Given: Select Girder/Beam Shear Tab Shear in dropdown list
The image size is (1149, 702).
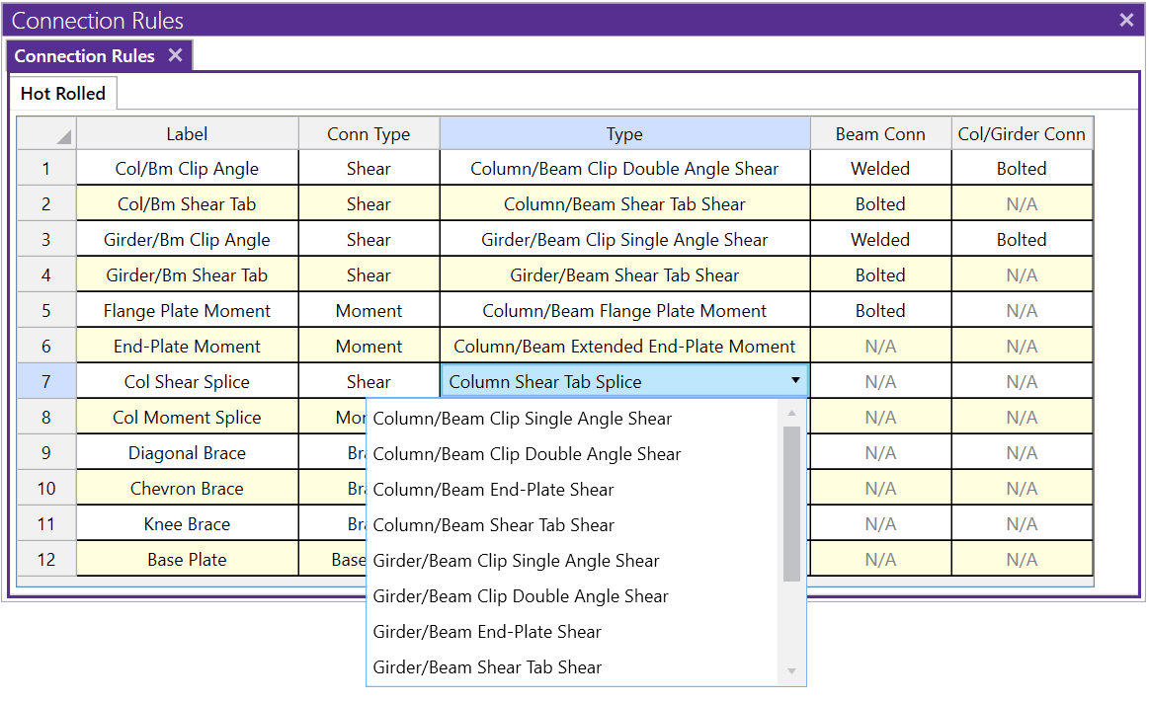Looking at the screenshot, I should 487,667.
